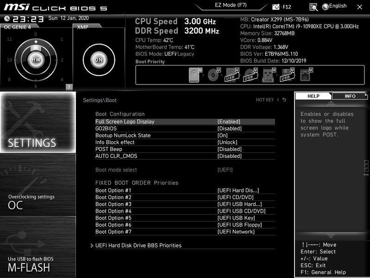Toggle the XMP ON button

[x=99, y=60]
